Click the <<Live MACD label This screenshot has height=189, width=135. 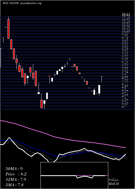114,182
